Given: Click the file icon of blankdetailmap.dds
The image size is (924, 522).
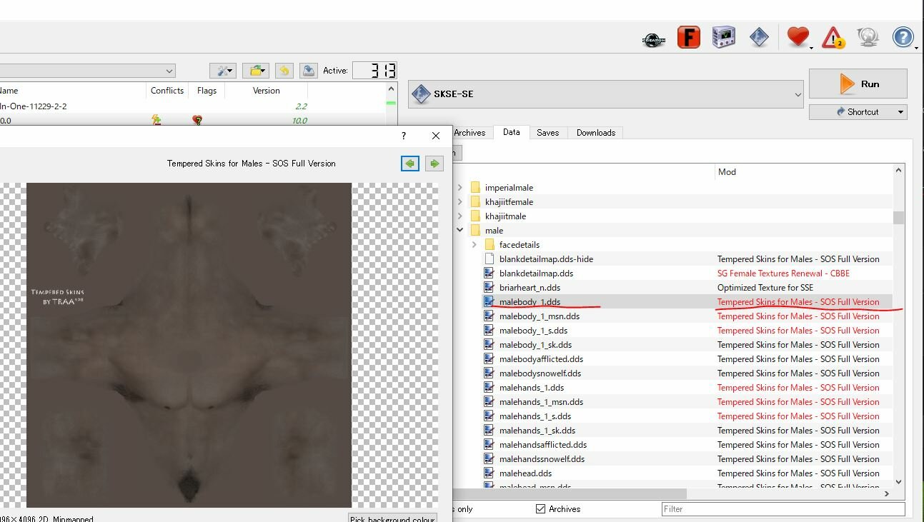Looking at the screenshot, I should click(490, 273).
